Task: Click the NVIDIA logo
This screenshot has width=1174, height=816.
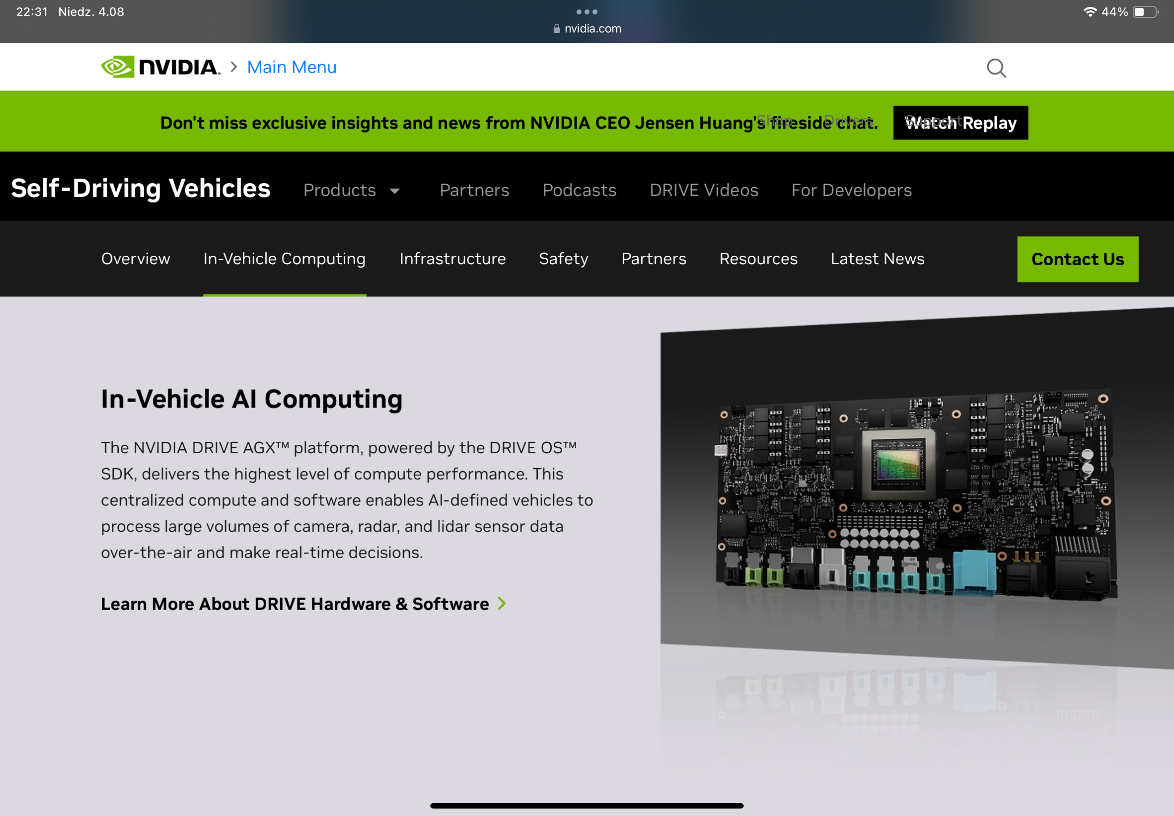Action: tap(161, 67)
